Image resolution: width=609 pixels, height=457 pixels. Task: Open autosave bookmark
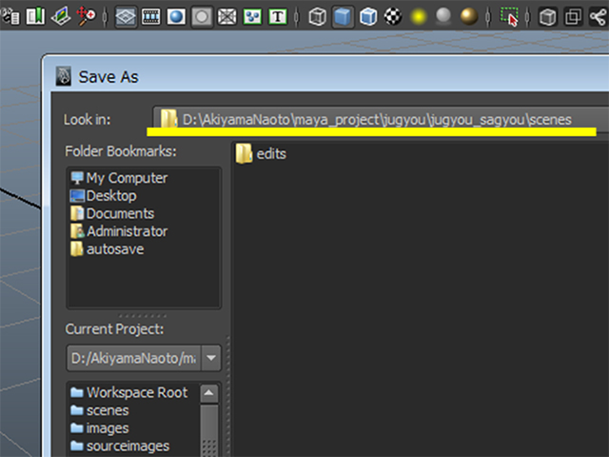point(108,249)
